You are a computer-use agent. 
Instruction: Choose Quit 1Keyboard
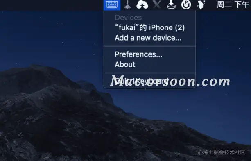tap(149, 81)
